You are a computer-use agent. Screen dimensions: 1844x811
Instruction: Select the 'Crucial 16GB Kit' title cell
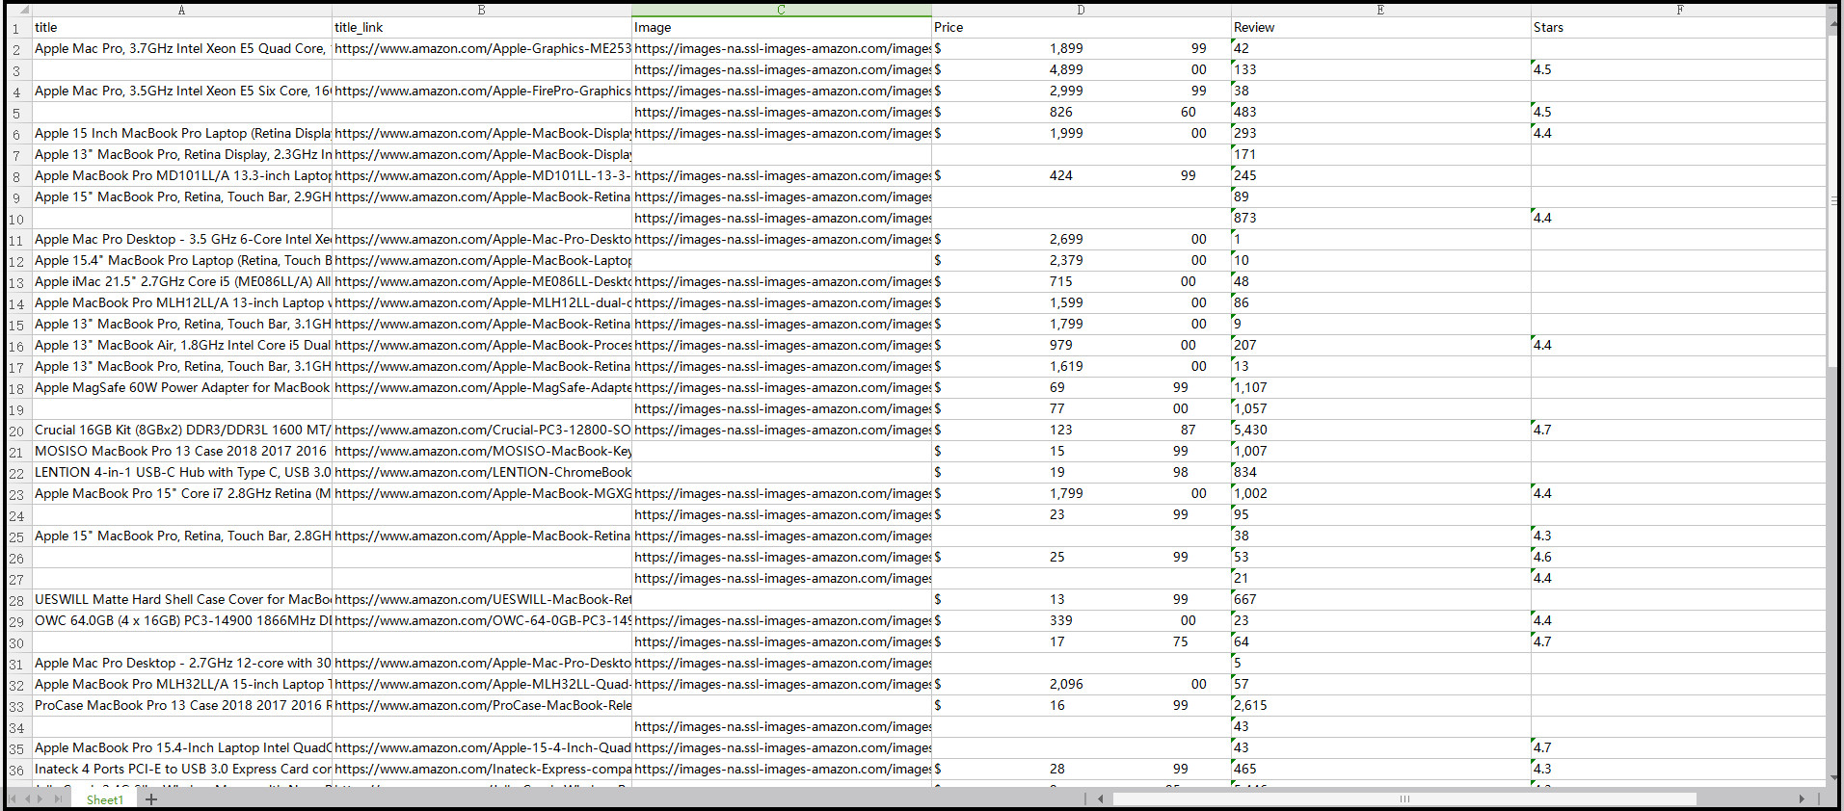coord(181,431)
